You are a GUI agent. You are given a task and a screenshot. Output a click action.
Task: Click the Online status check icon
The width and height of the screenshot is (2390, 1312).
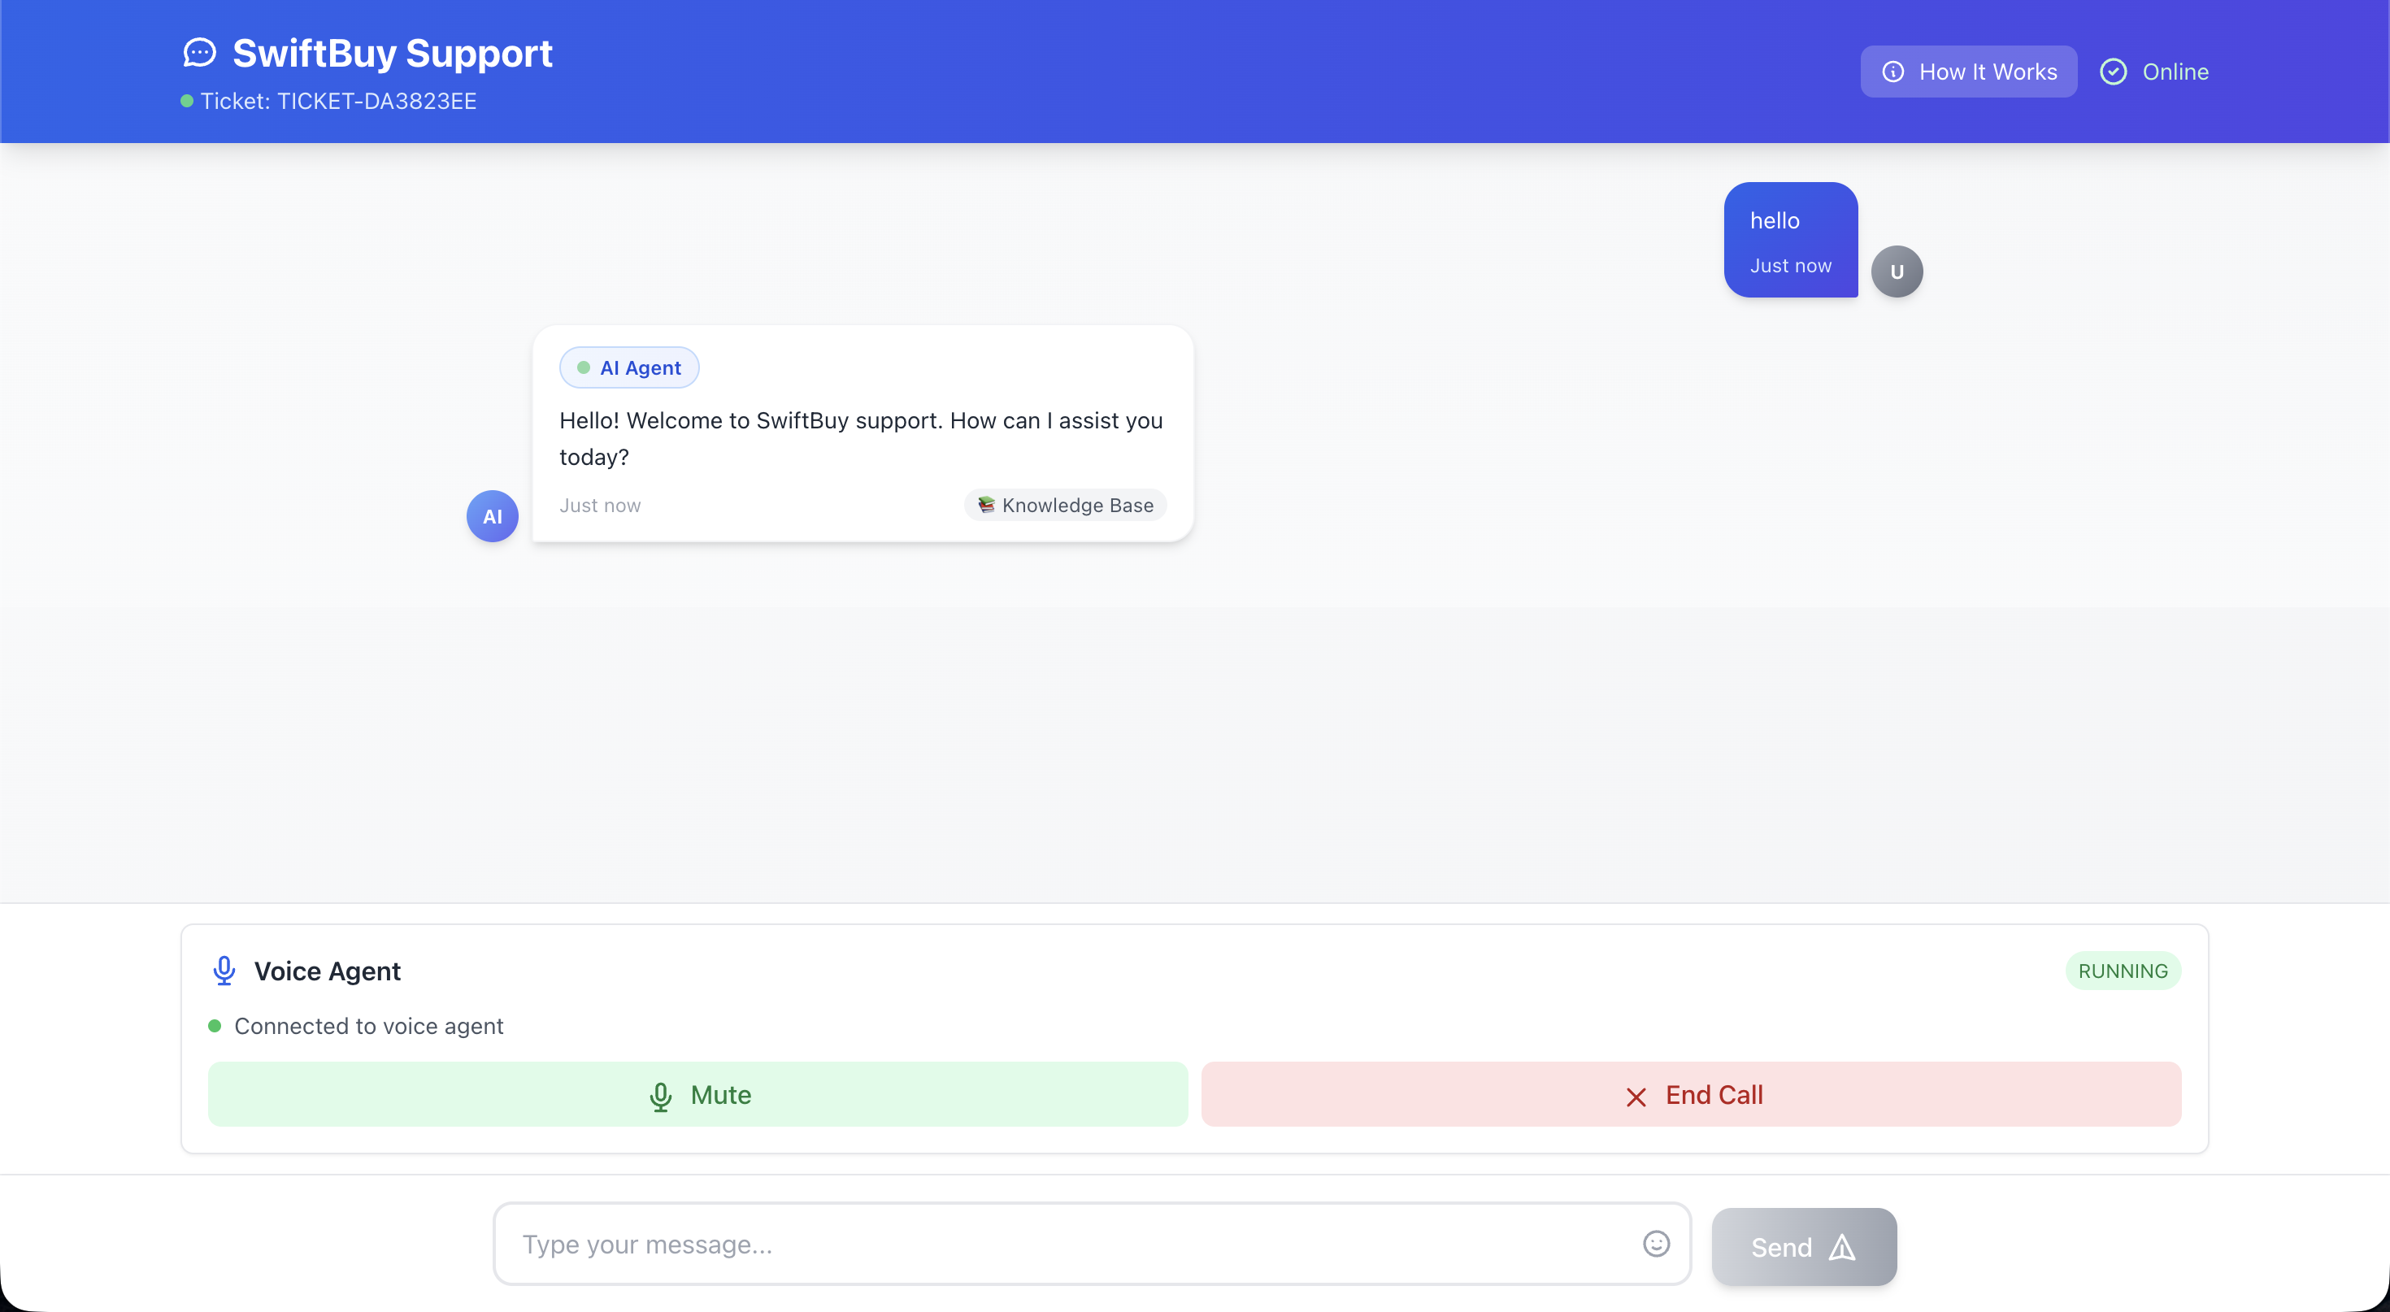[2113, 72]
